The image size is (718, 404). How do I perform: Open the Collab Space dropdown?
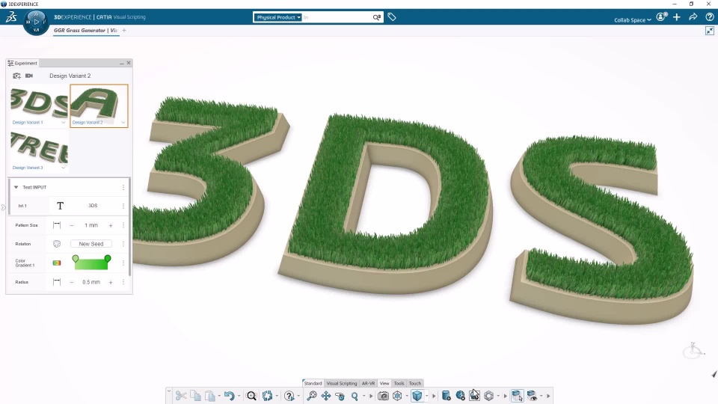tap(633, 20)
